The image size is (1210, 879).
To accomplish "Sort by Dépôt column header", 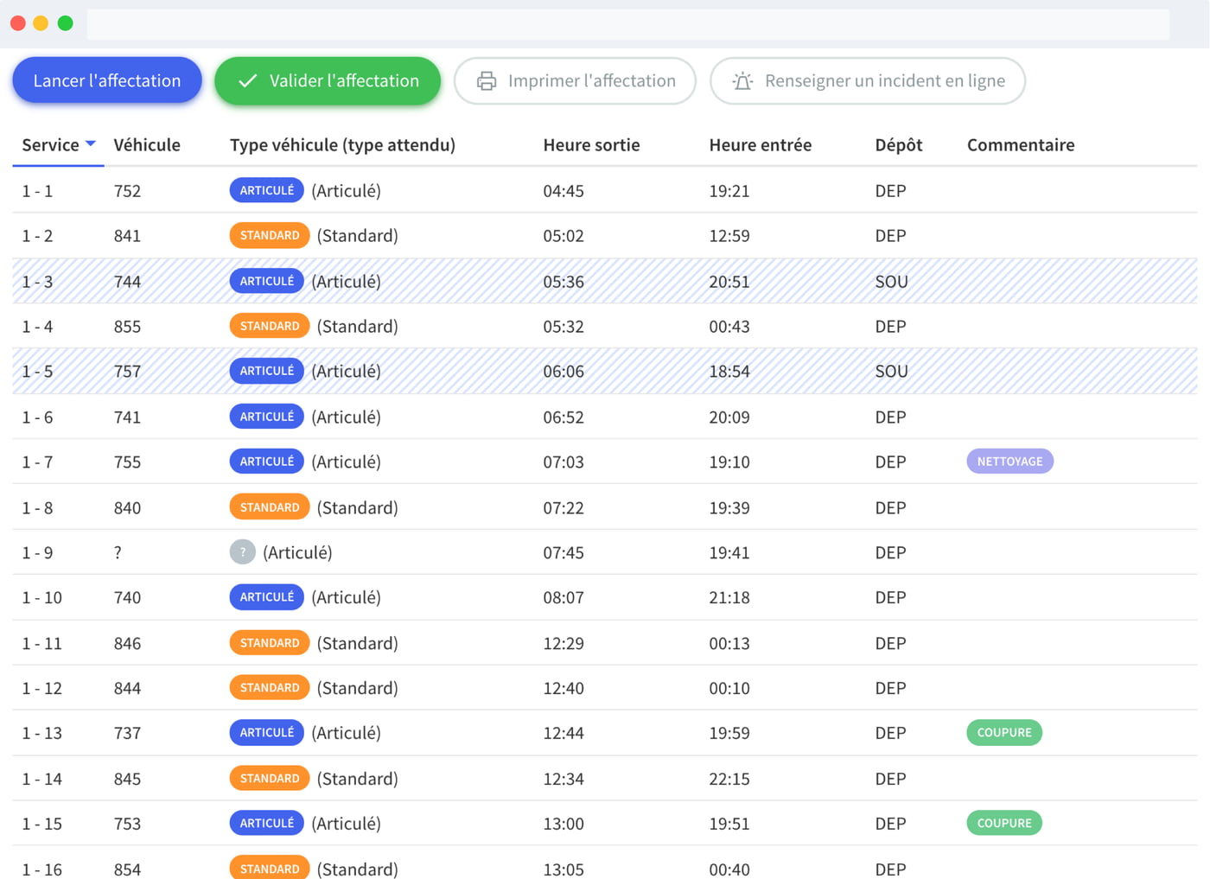I will tap(898, 144).
